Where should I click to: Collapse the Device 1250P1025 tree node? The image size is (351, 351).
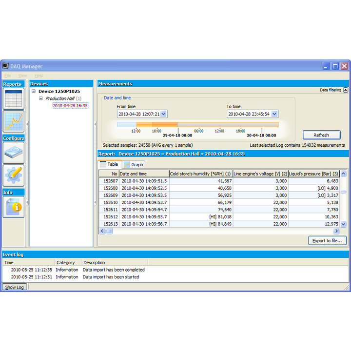(x=34, y=91)
